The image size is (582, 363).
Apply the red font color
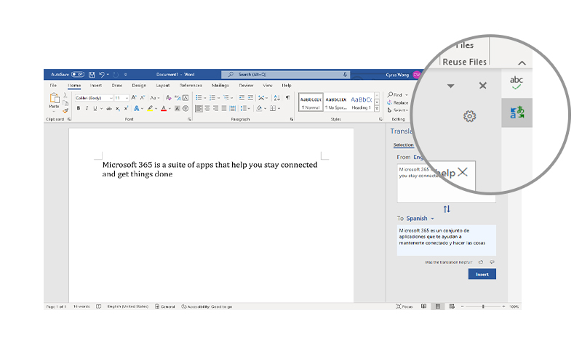(x=164, y=108)
